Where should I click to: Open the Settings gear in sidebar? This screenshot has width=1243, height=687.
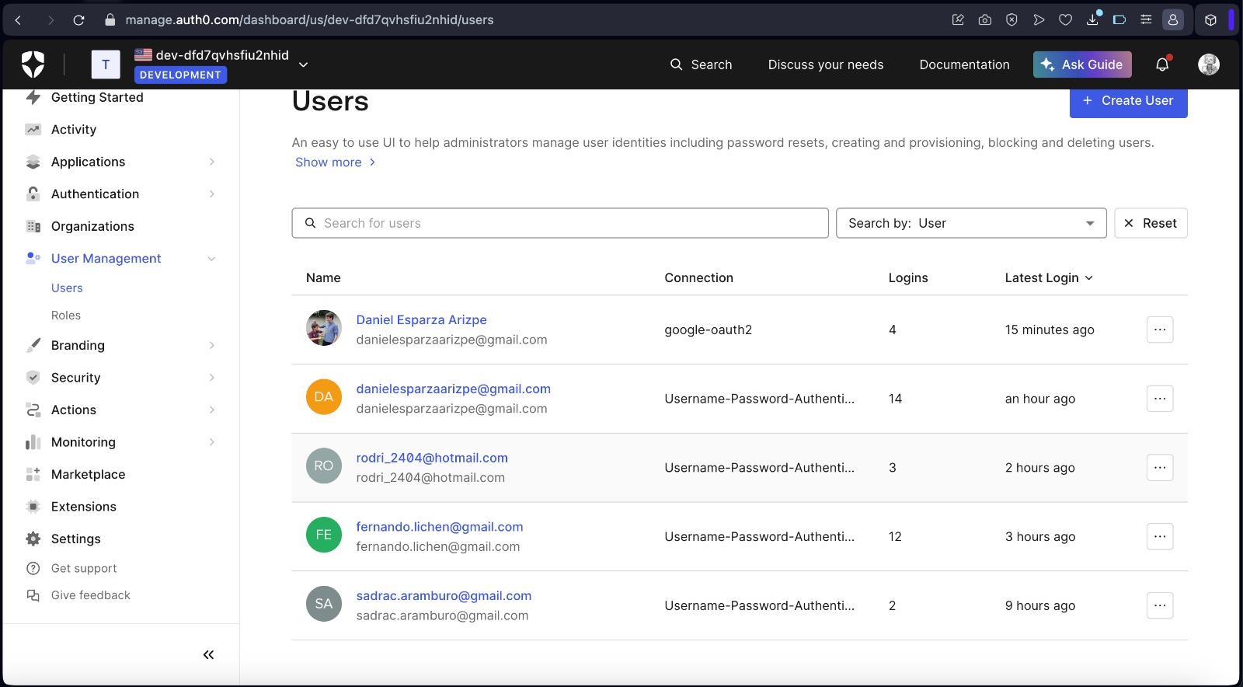75,539
